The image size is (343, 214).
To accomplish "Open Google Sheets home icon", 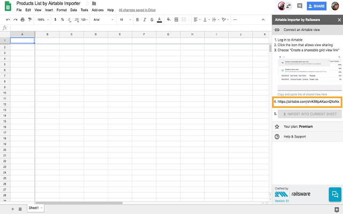I will pyautogui.click(x=8, y=6).
